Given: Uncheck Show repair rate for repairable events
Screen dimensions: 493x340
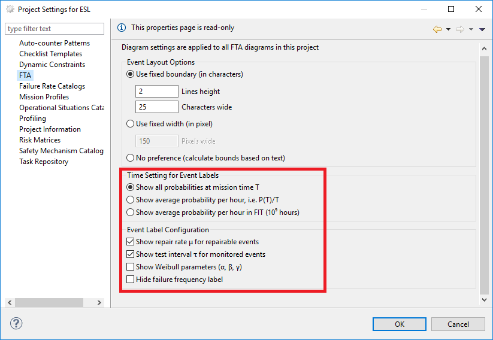Looking at the screenshot, I should click(131, 242).
